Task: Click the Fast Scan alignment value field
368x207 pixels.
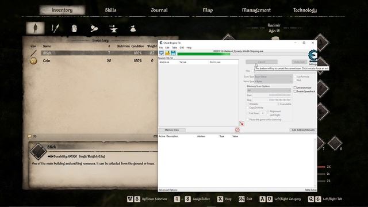Action: point(263,113)
